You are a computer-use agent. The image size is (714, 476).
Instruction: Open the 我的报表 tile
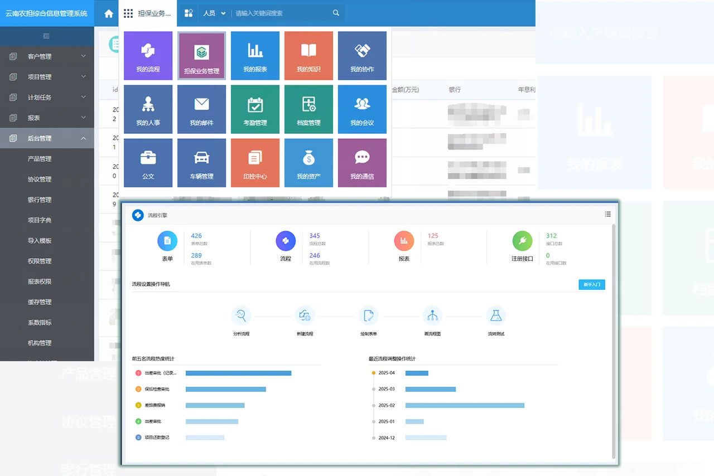click(x=255, y=55)
